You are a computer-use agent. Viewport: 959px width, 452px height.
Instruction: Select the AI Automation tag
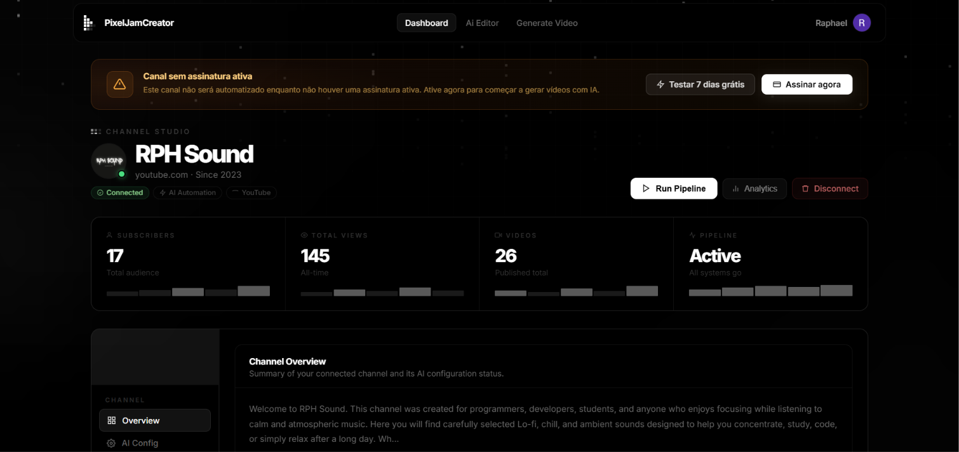tap(187, 192)
